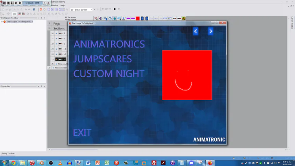The image size is (295, 166).
Task: Click the Sound object speaker icon
Action: coord(101,18)
